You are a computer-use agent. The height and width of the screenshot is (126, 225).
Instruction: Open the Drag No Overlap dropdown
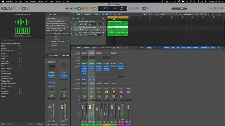(189, 14)
